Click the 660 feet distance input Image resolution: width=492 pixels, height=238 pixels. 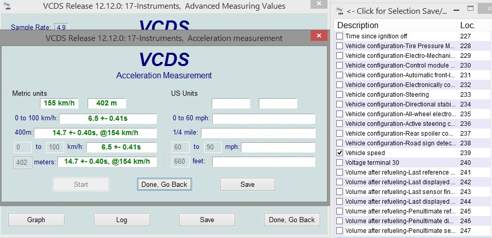pos(180,162)
